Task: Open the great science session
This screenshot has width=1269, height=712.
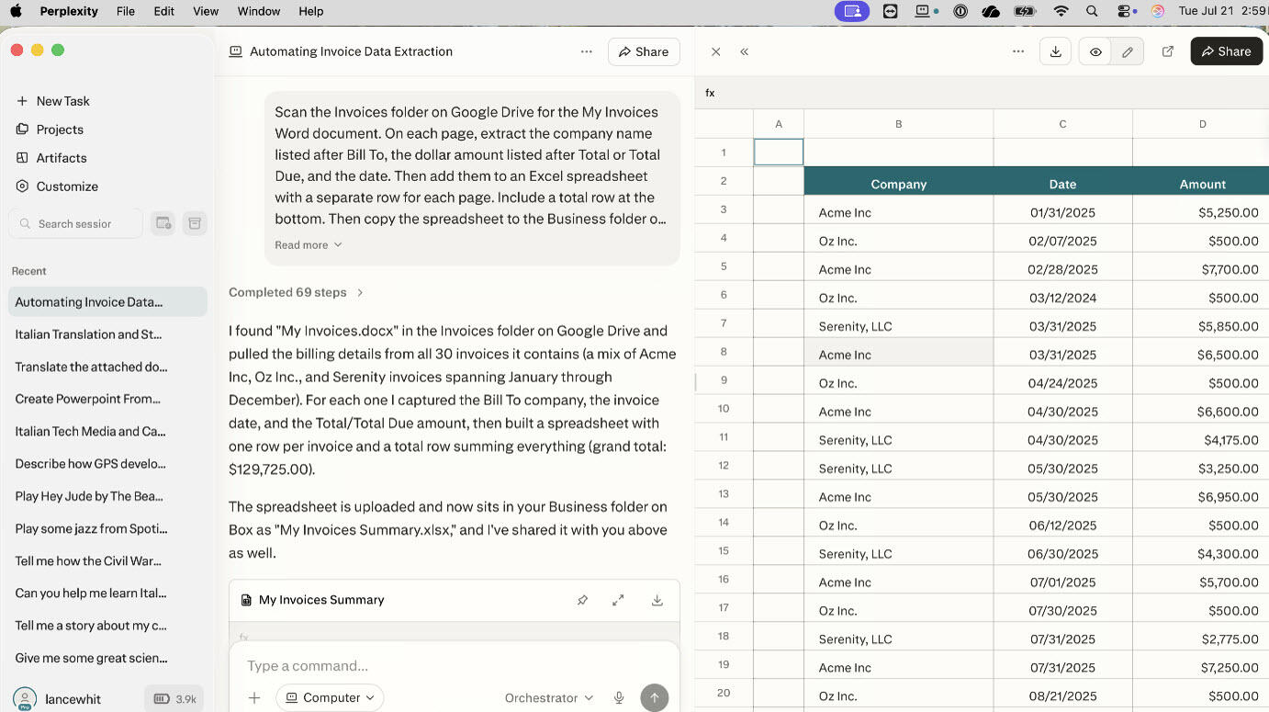Action: point(107,658)
